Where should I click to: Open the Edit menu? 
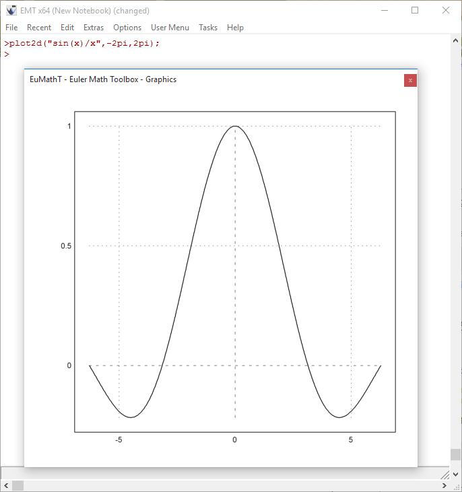[x=67, y=28]
